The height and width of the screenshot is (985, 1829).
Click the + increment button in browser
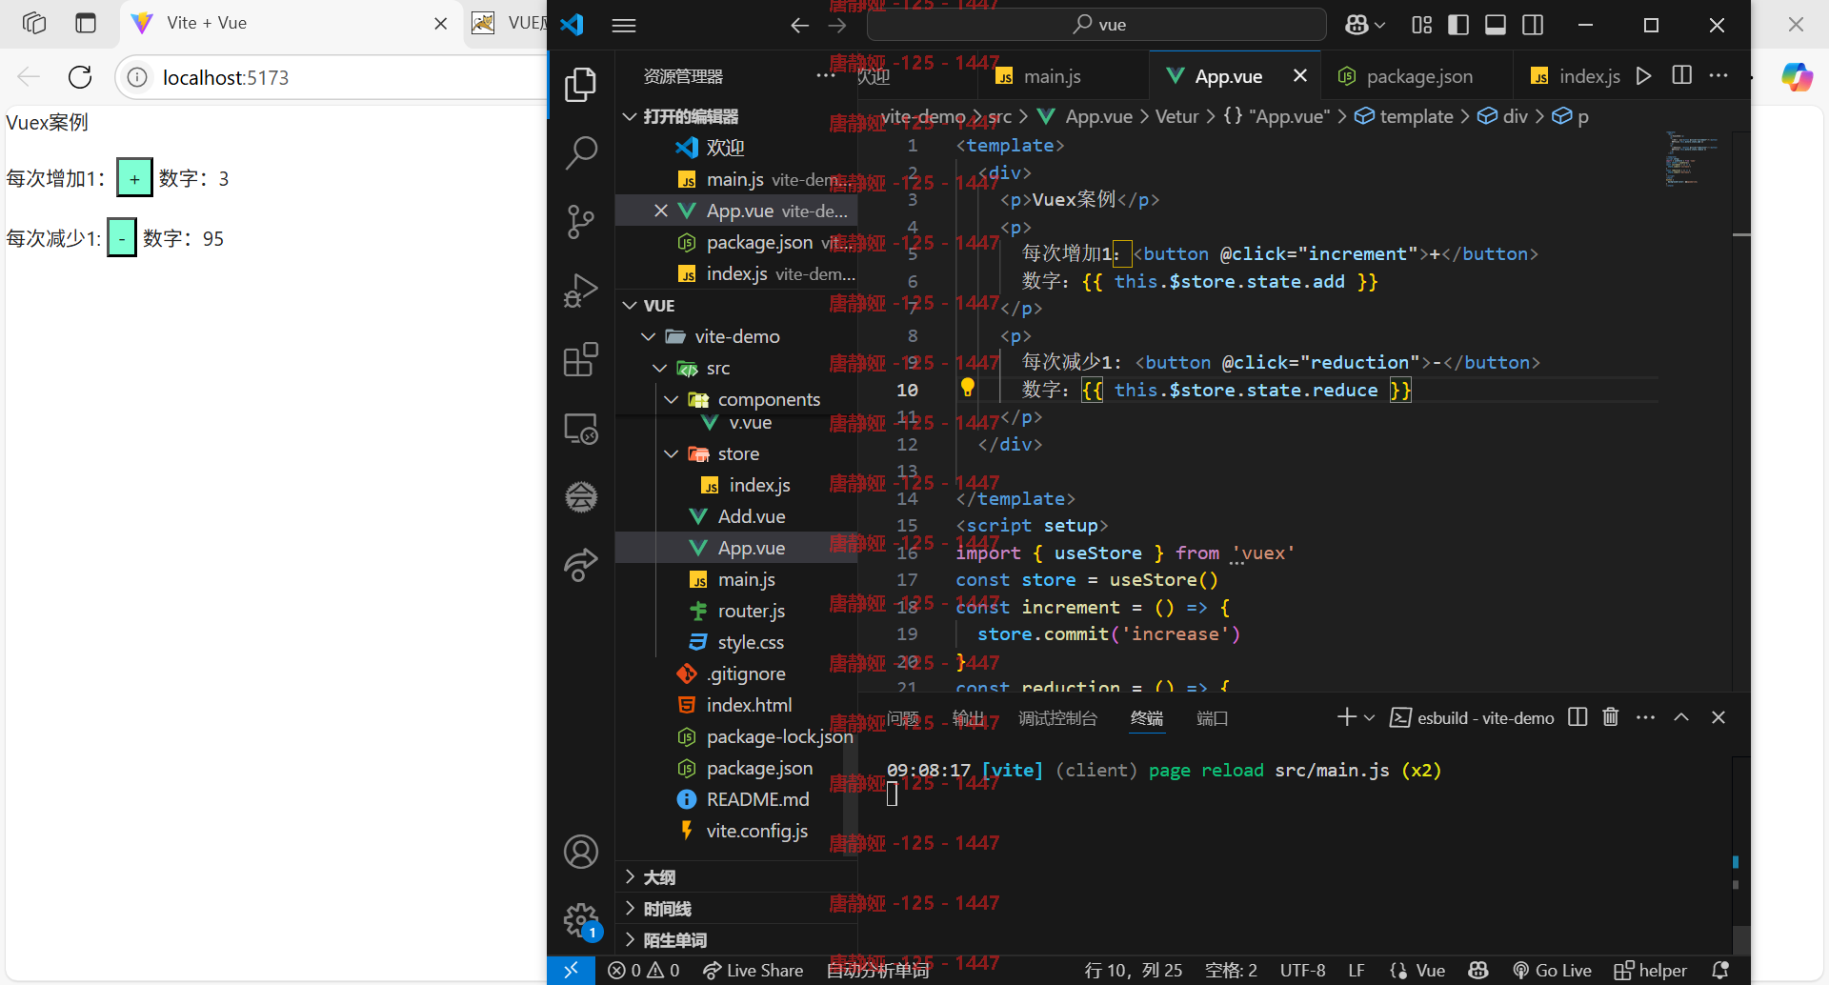(x=134, y=178)
